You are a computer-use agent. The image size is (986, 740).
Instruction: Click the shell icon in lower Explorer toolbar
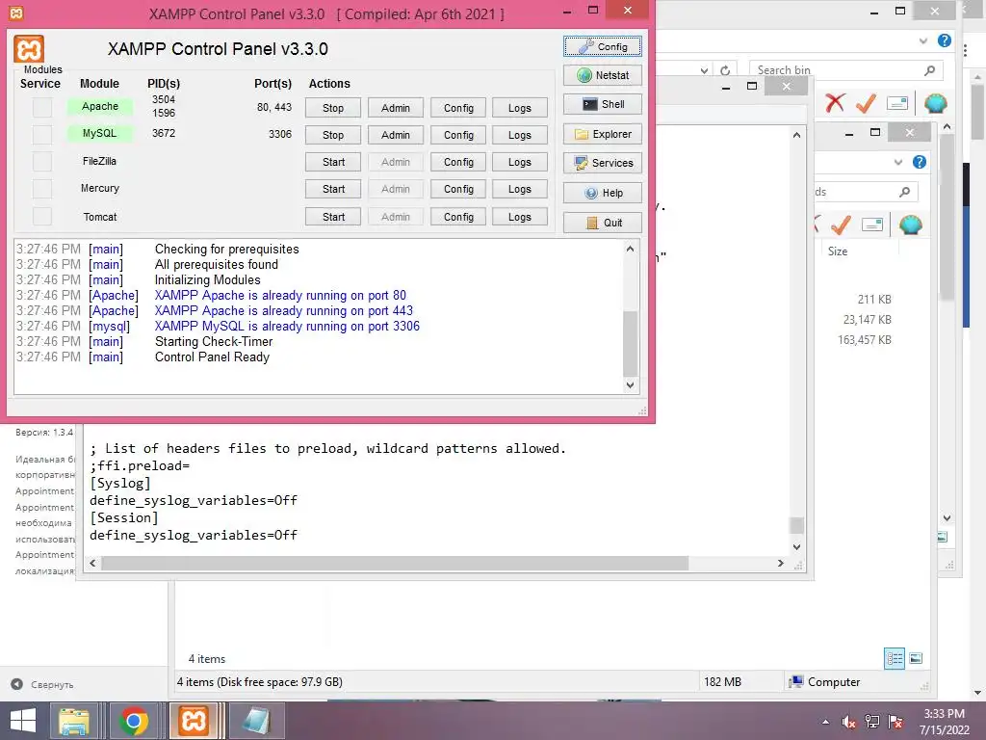pos(911,225)
